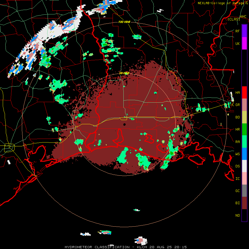Click the HHC product code text
This screenshot has width=249, height=249.
[x=243, y=17]
